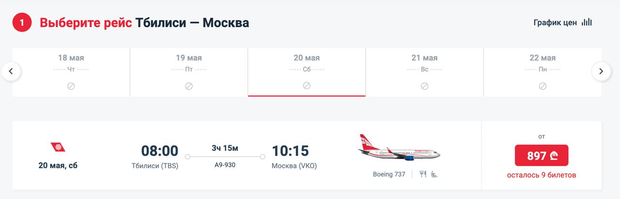Screen dimensions: 620x199
Task: Choose the 22 мая date tab
Action: [x=542, y=71]
